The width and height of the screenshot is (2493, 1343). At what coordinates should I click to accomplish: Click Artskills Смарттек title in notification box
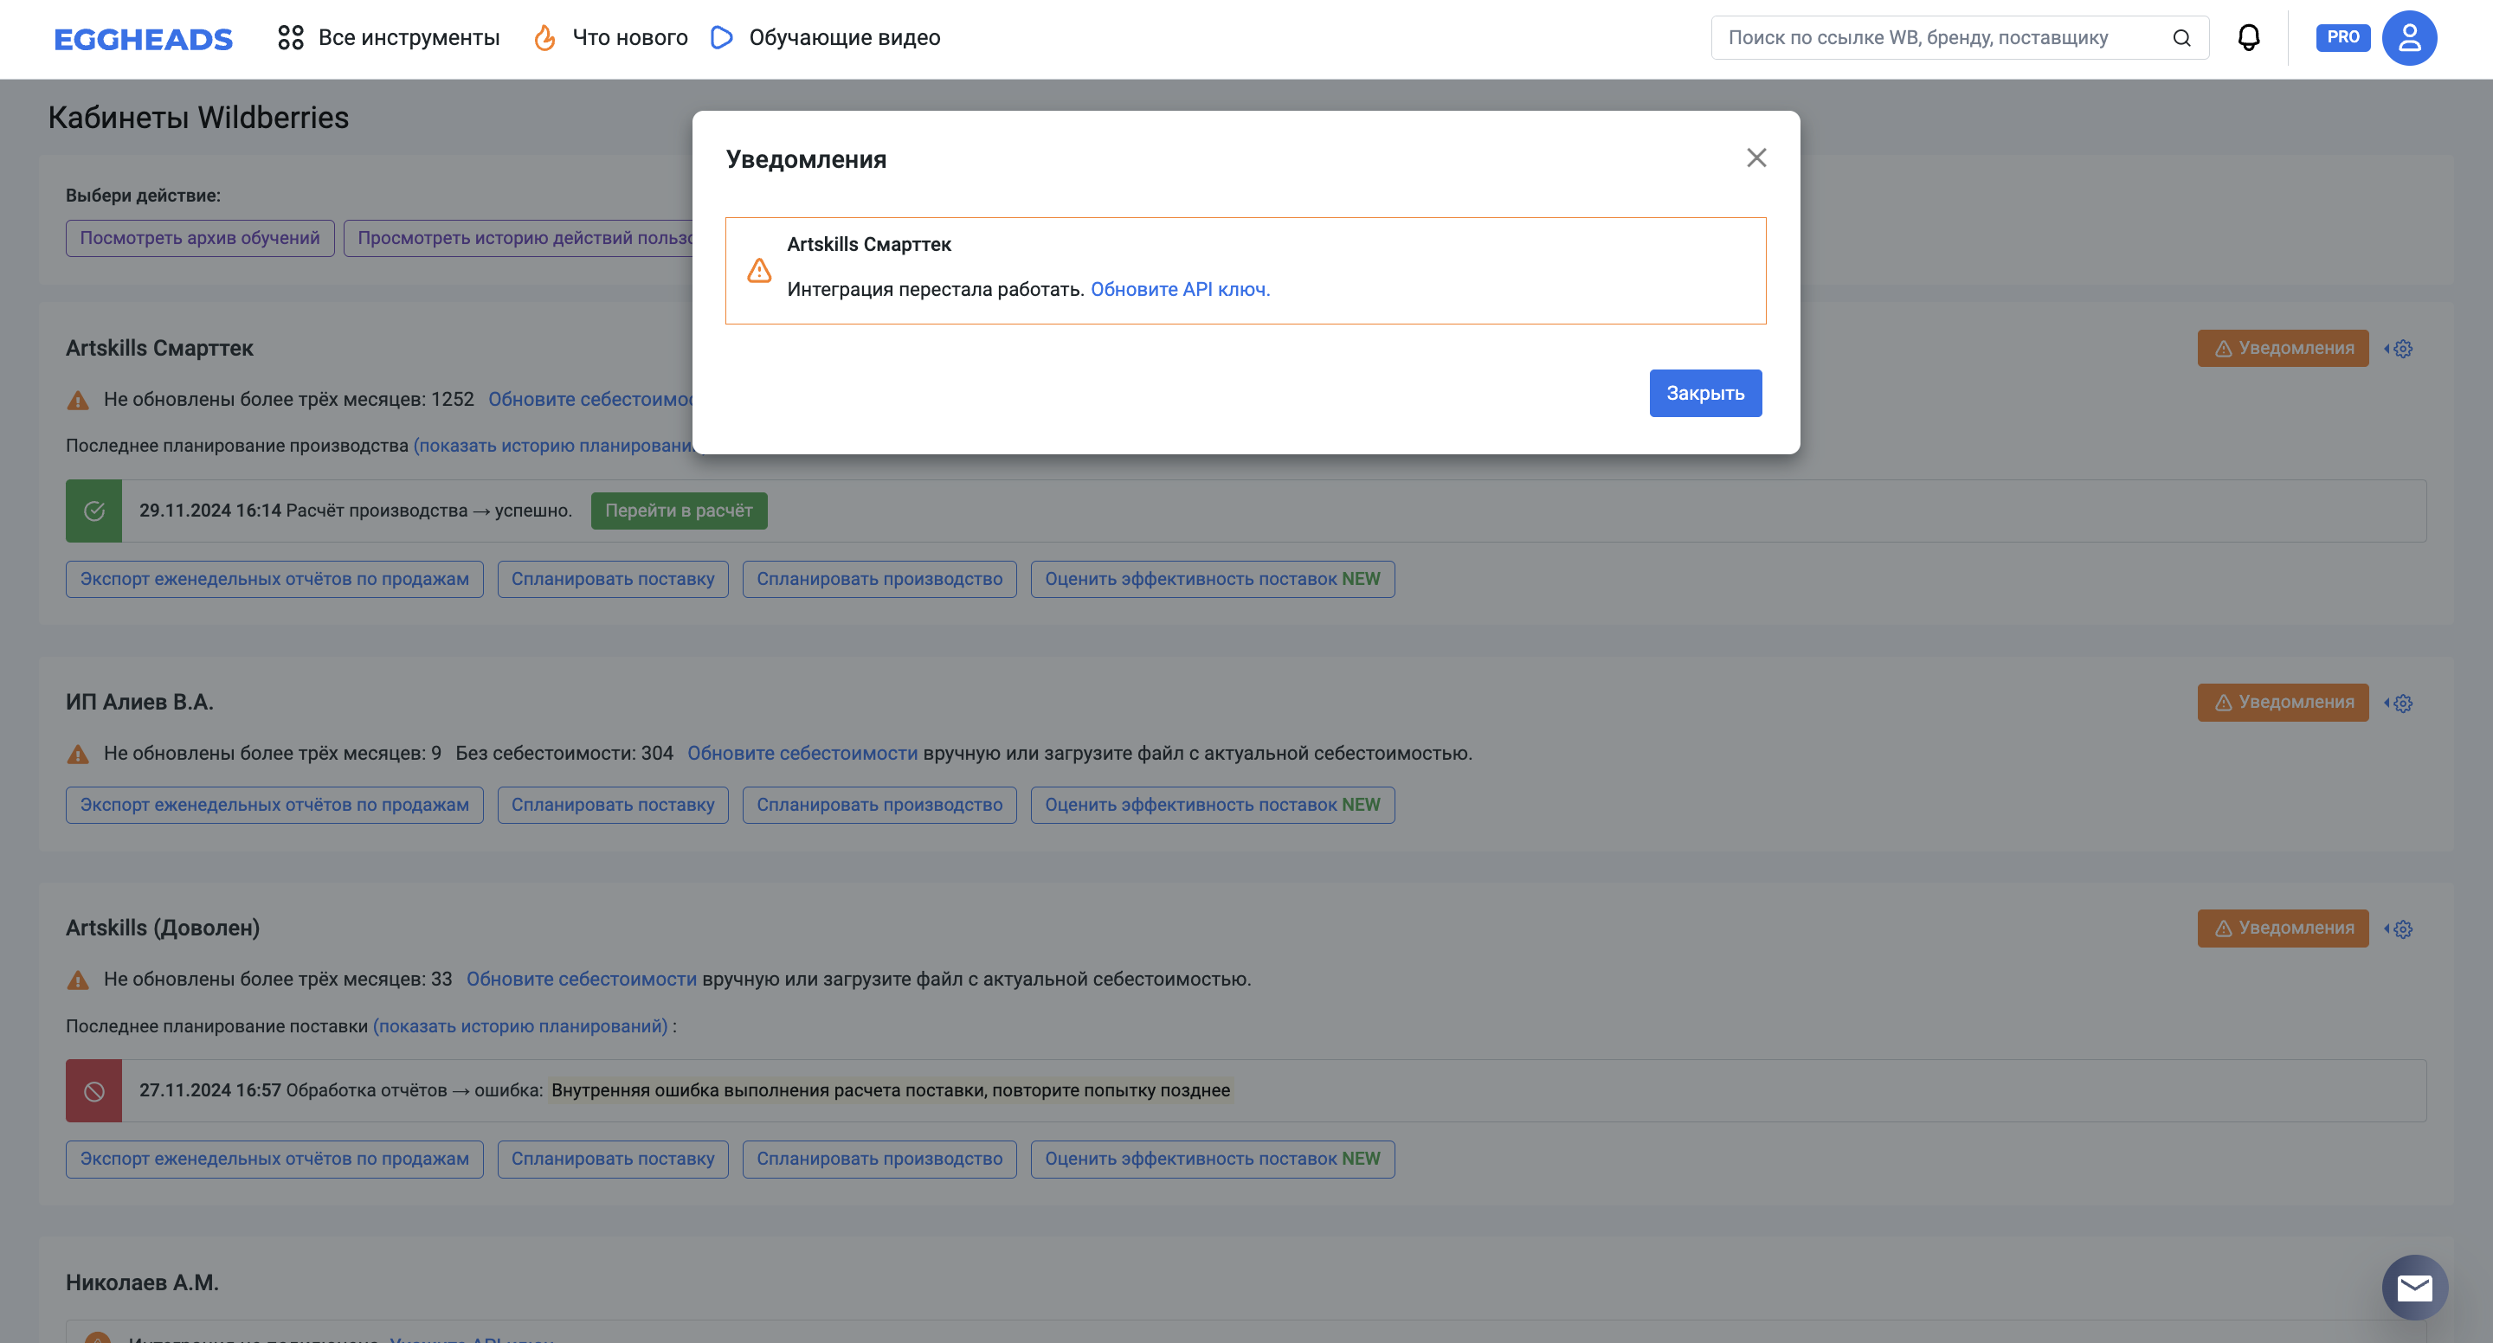click(869, 245)
